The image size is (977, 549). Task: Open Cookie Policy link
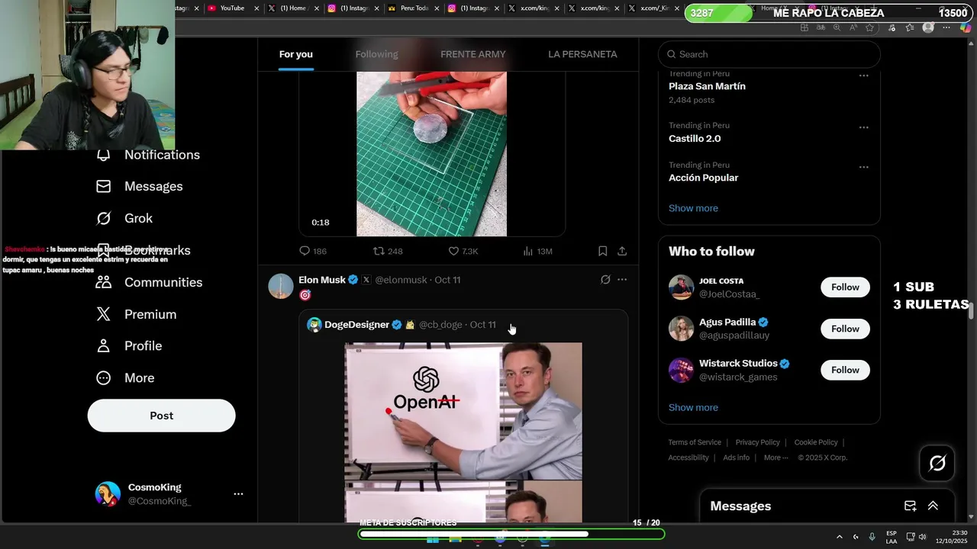click(x=816, y=442)
